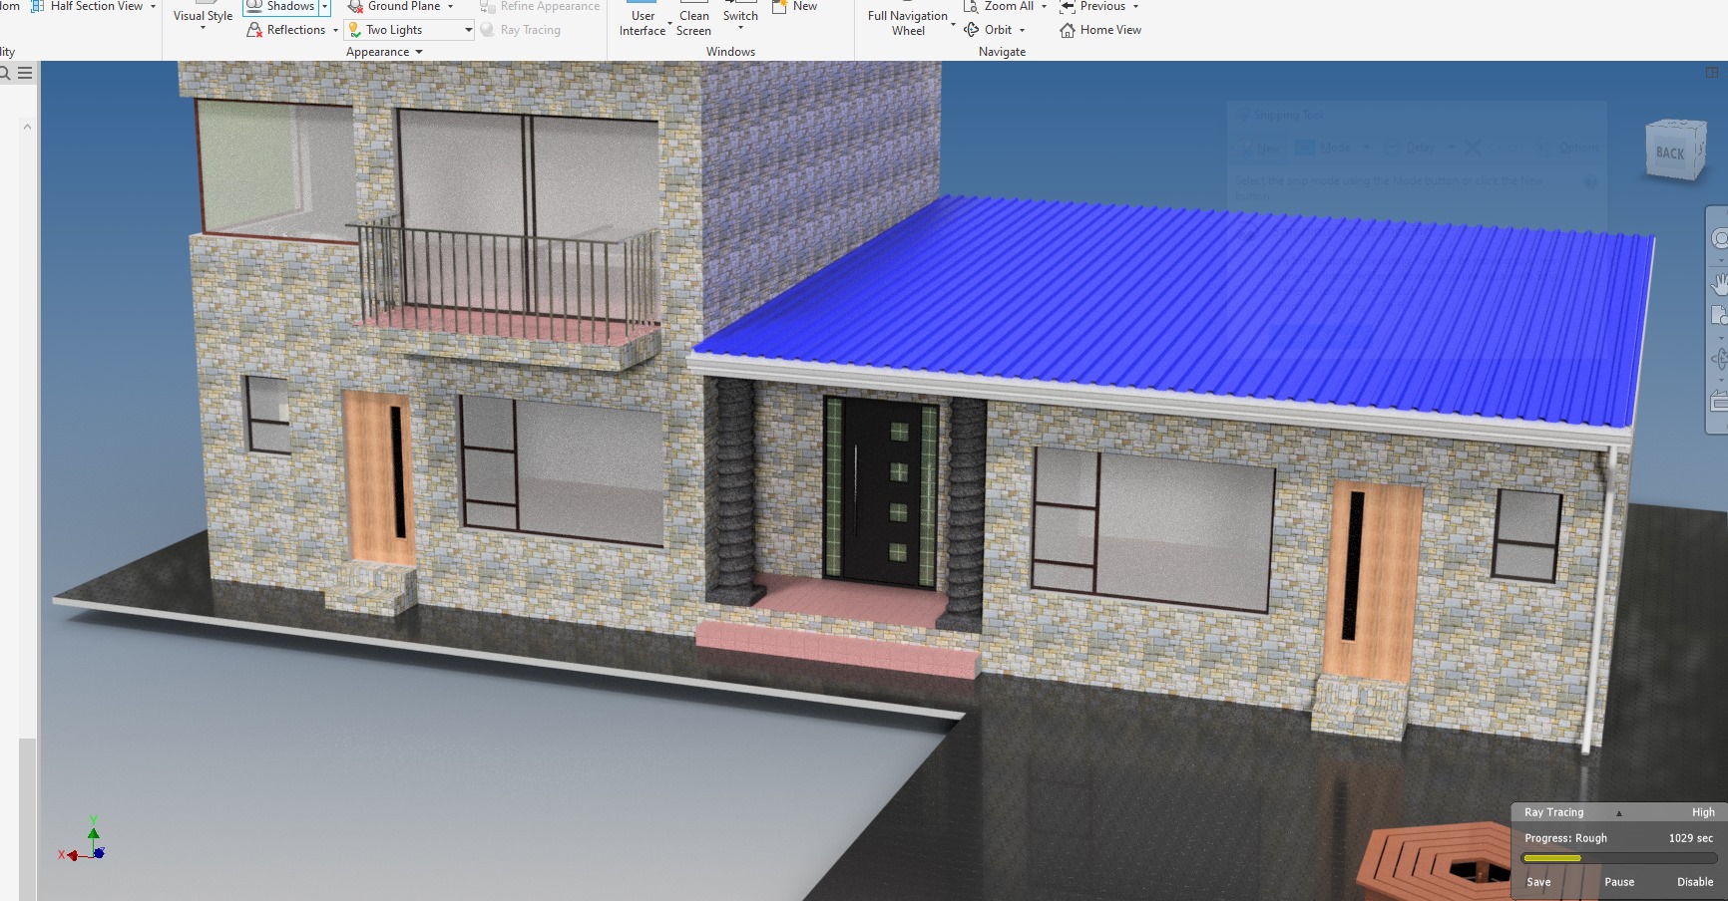
Task: Click the ViewCube BACK face
Action: [x=1670, y=152]
